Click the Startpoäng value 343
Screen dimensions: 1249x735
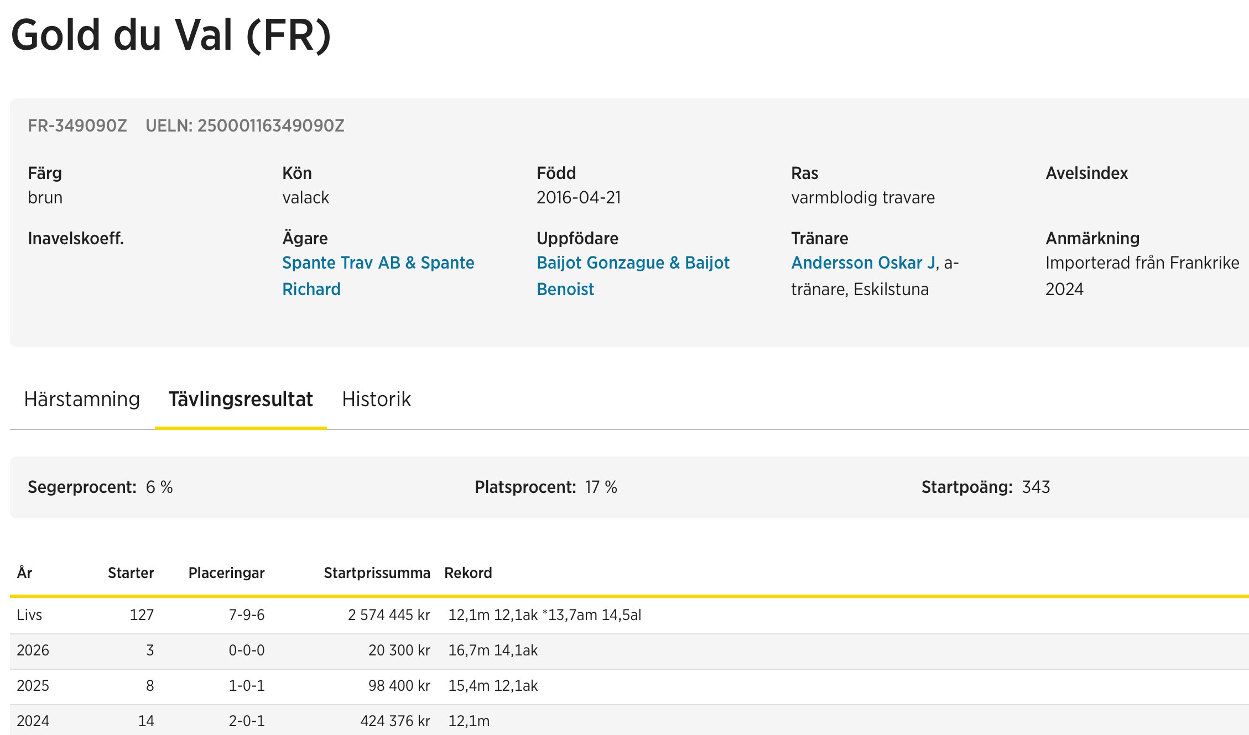(1035, 487)
